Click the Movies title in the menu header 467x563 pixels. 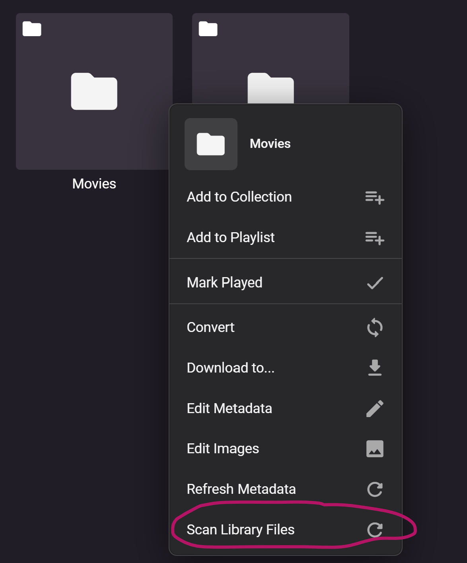tap(270, 144)
